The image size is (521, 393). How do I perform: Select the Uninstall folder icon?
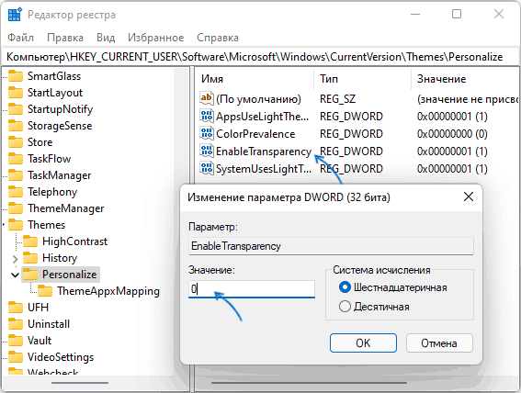point(16,324)
